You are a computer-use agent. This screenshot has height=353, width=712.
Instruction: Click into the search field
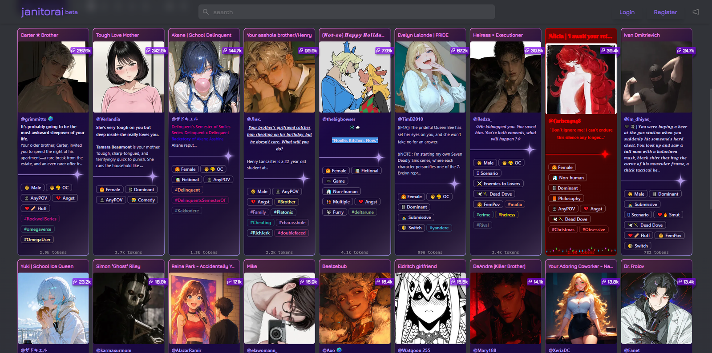(347, 12)
